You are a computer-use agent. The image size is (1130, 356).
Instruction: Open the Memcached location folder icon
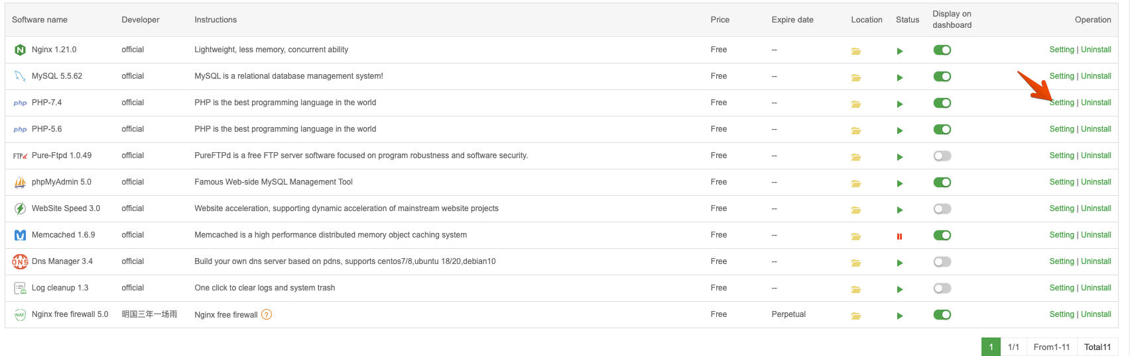(x=855, y=236)
